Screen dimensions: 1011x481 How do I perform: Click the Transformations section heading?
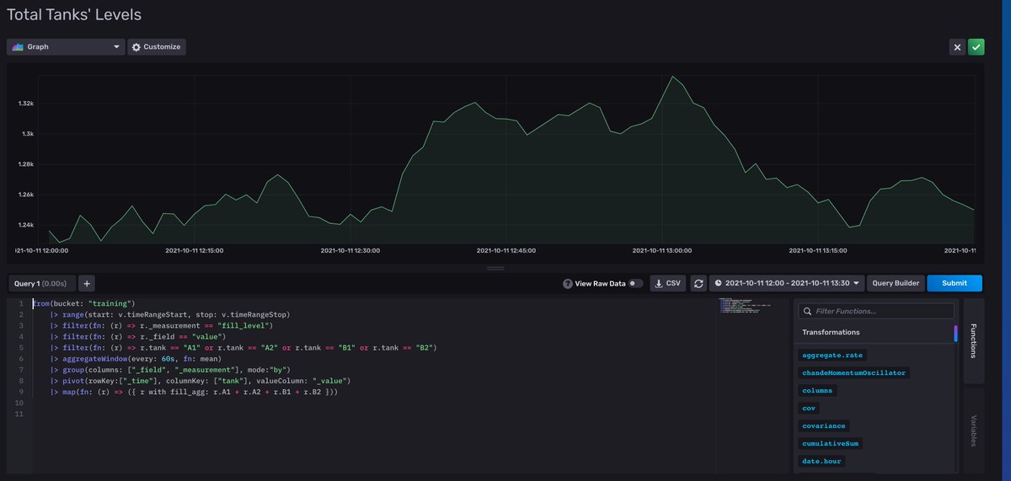pyautogui.click(x=831, y=332)
